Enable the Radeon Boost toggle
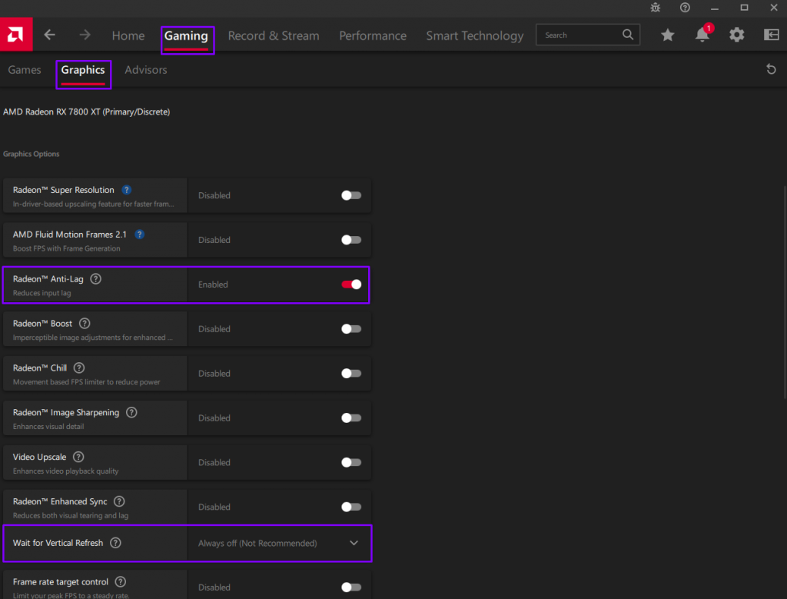Image resolution: width=787 pixels, height=599 pixels. 351,329
